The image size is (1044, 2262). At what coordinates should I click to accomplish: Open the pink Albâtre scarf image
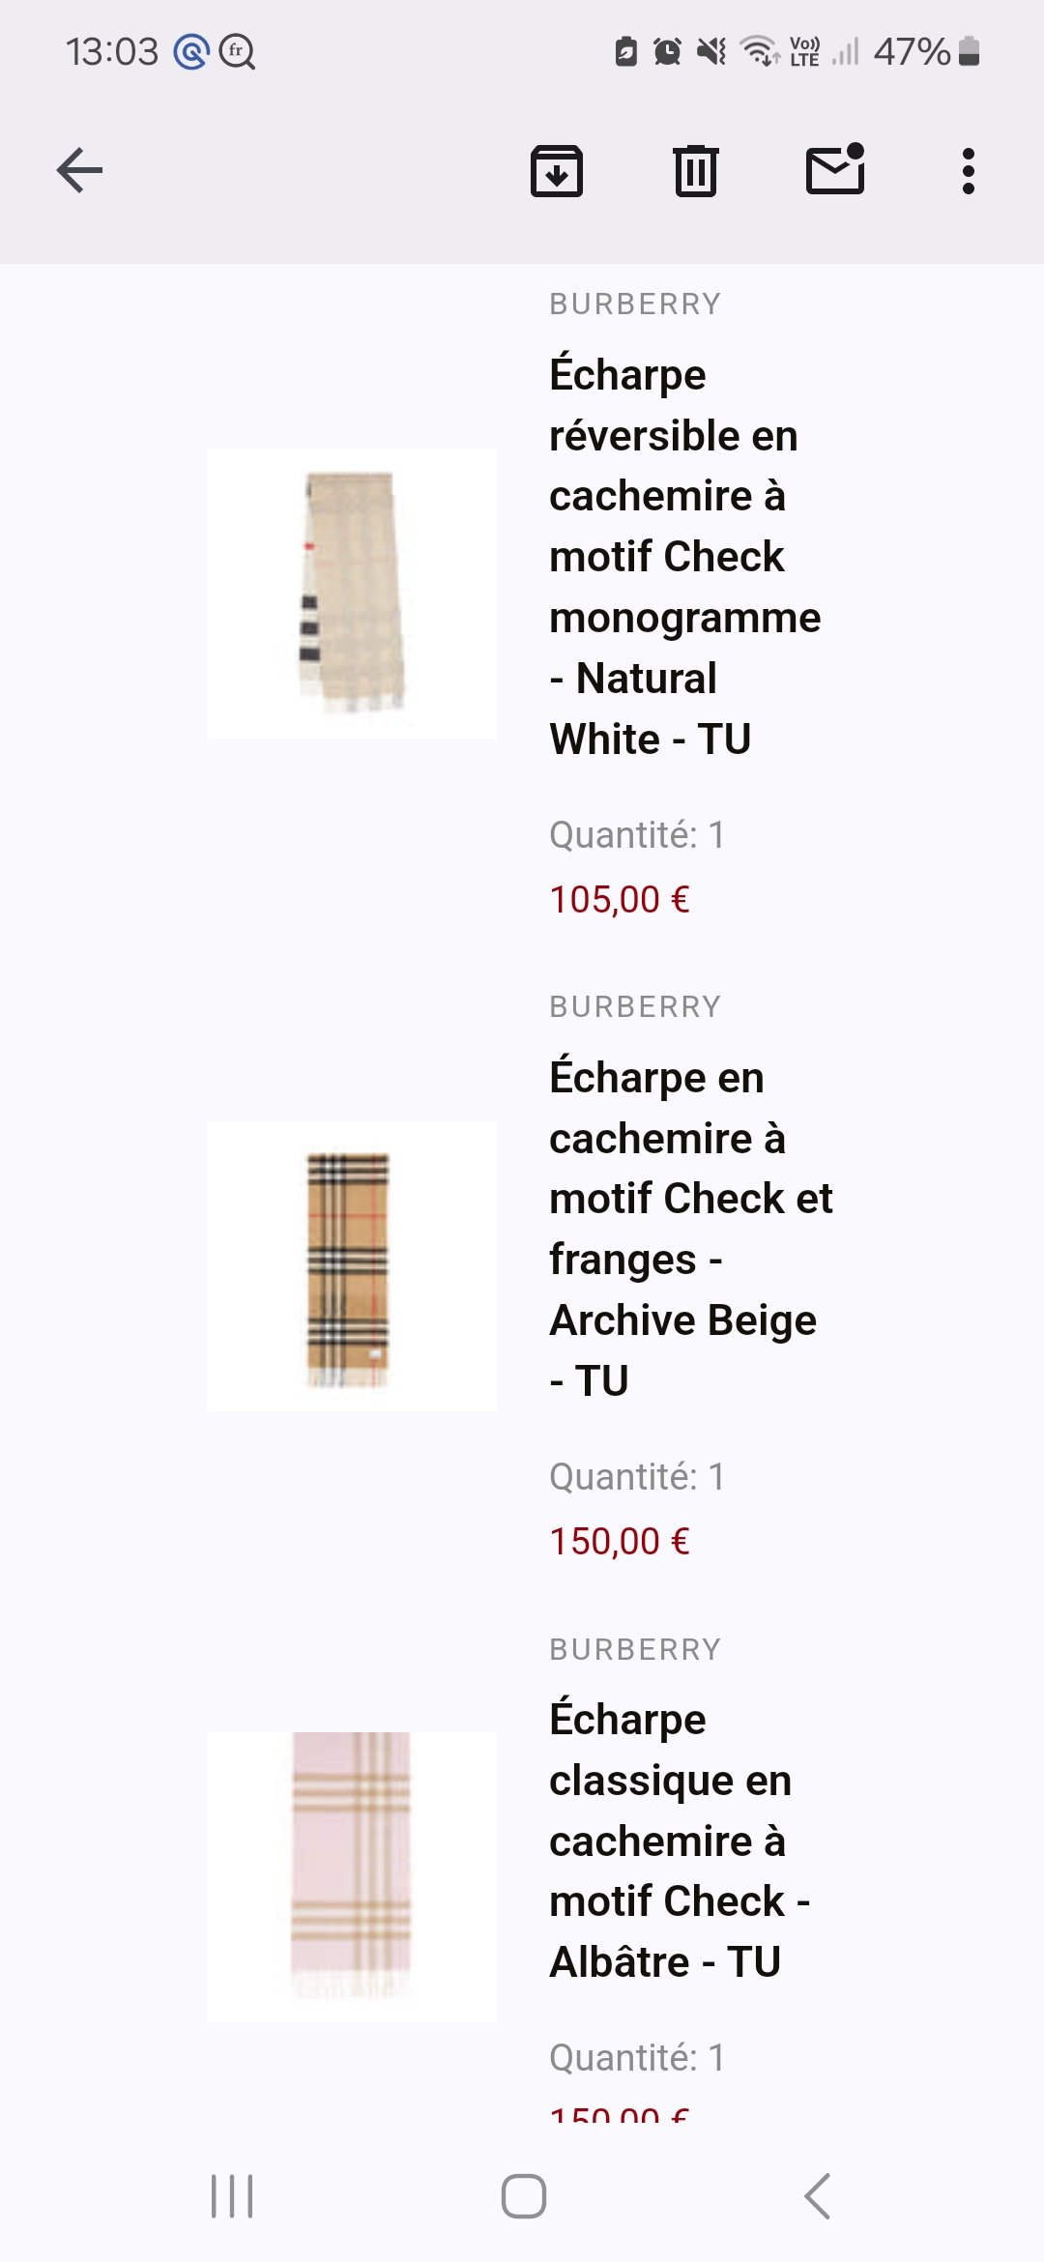point(352,1876)
